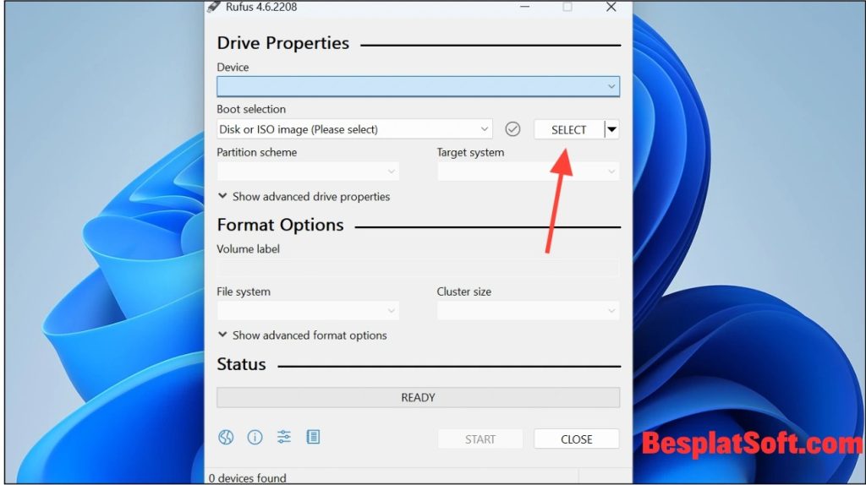This screenshot has height=485, width=866.
Task: Expand the SELECT button split arrow
Action: coord(612,129)
